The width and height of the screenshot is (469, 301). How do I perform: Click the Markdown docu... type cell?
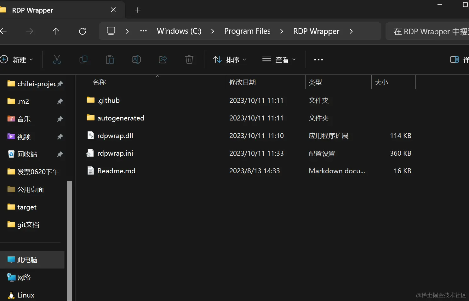pos(337,171)
